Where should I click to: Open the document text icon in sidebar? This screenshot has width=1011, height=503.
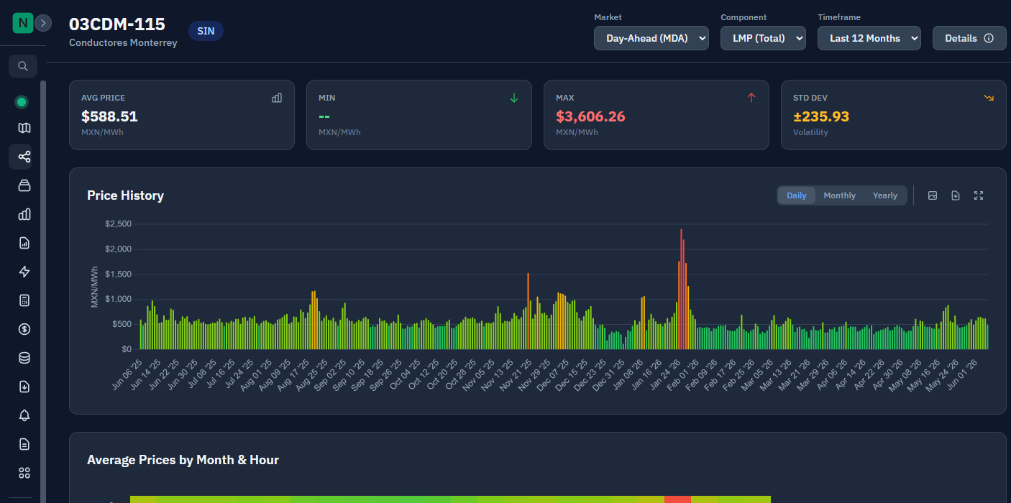pos(24,444)
